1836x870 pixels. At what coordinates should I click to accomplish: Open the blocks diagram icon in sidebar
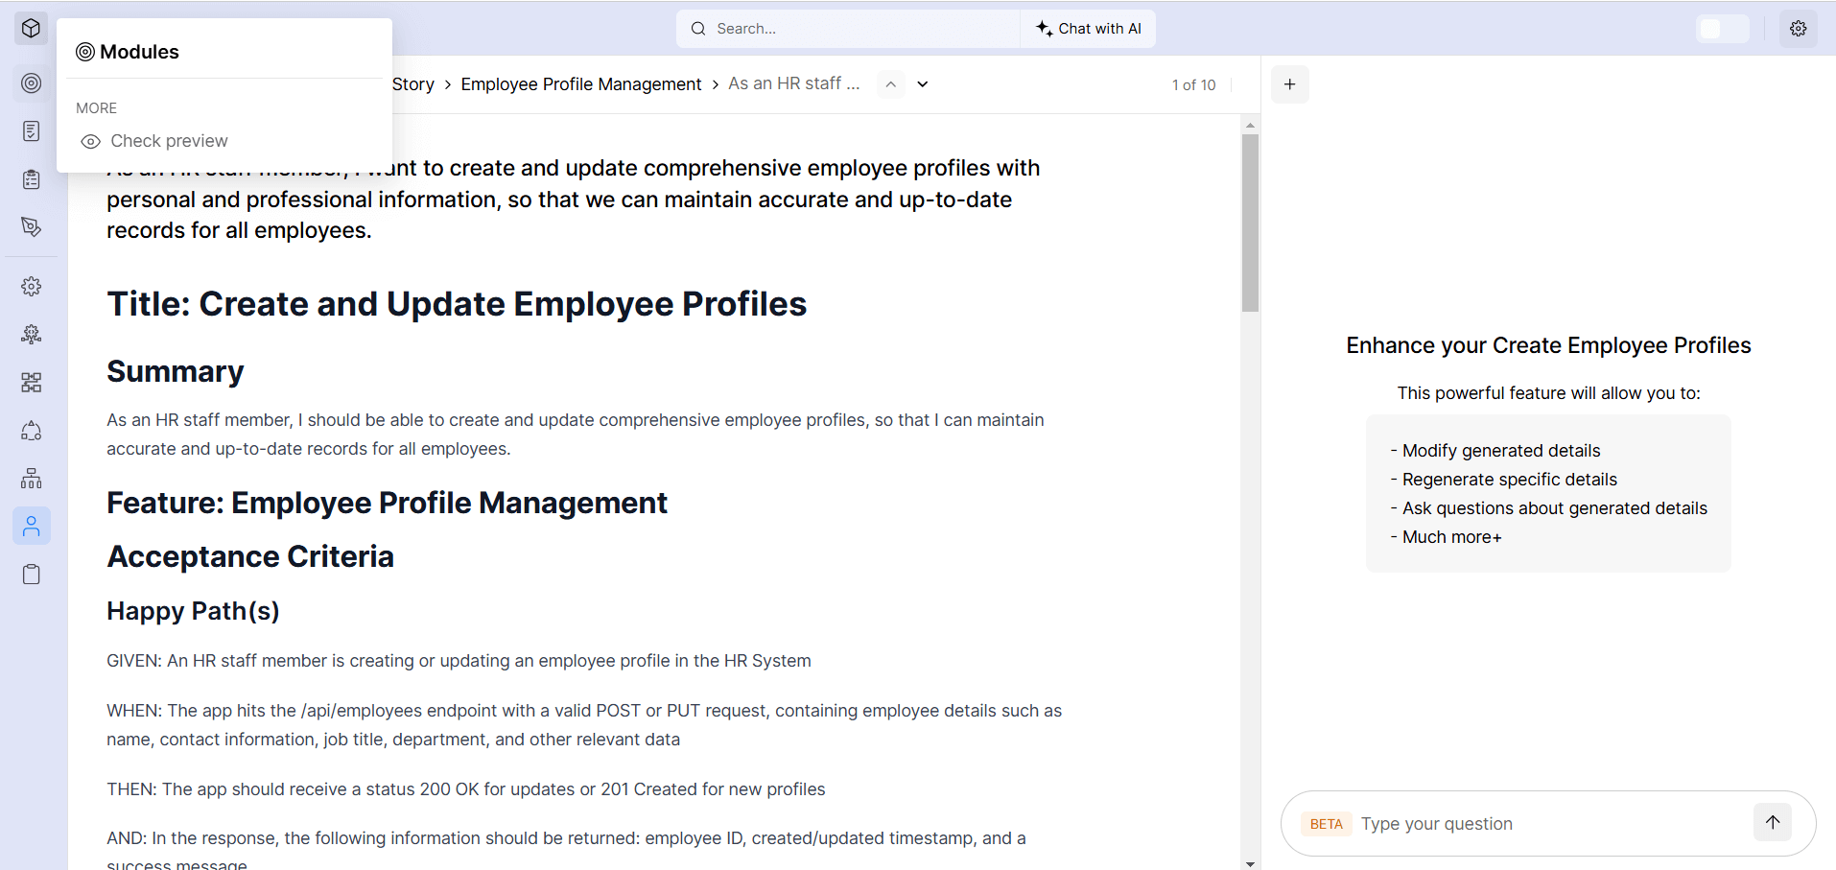click(31, 382)
